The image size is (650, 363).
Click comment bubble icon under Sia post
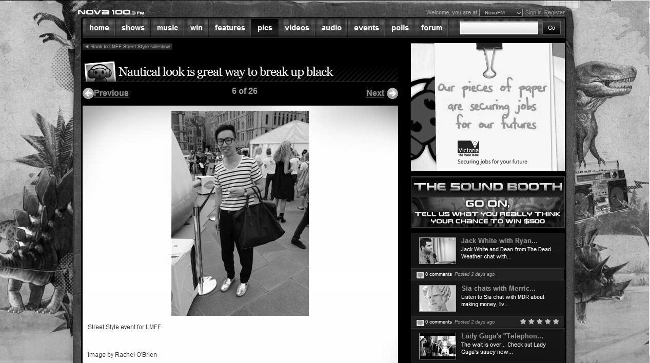coord(419,321)
